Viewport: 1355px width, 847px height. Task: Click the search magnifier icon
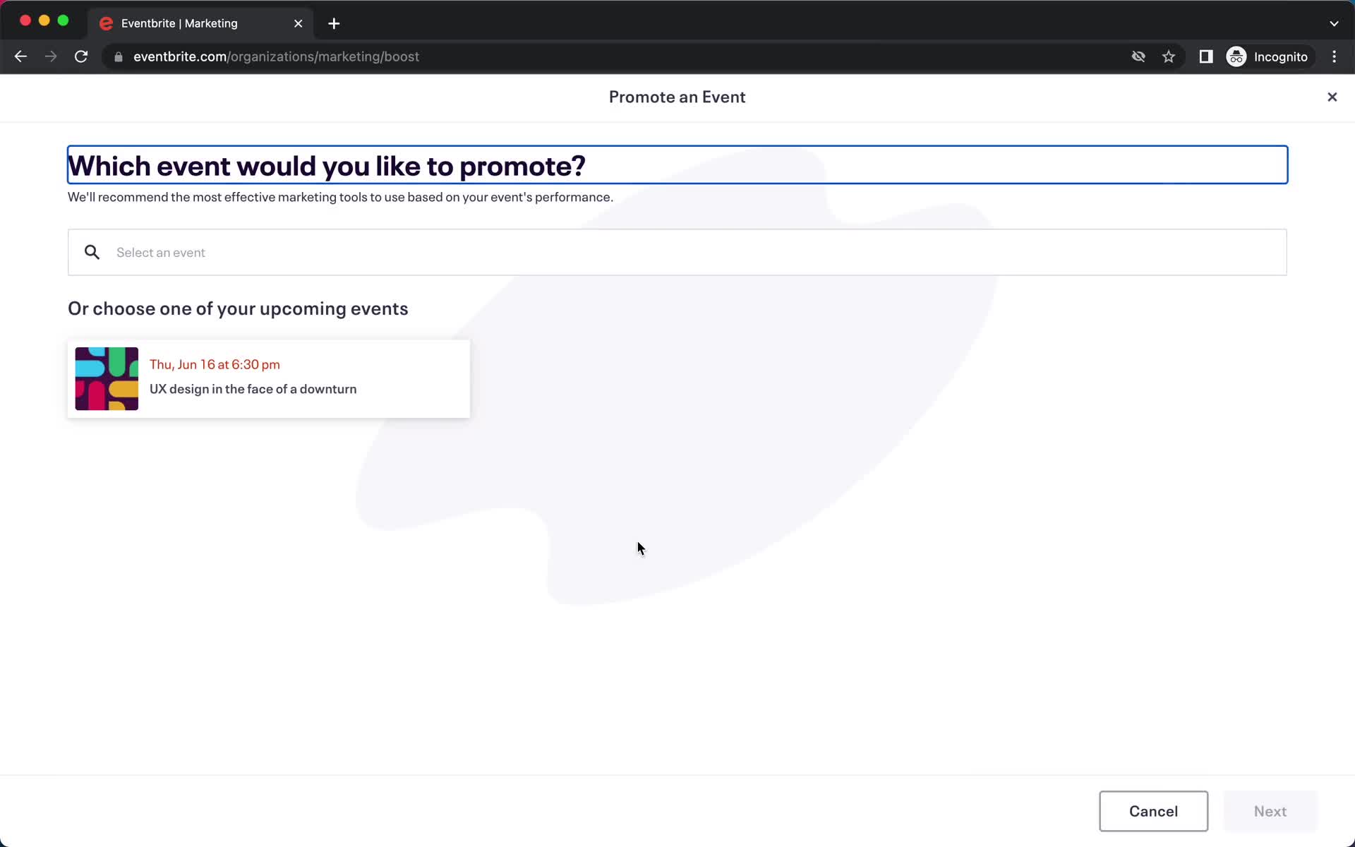point(92,253)
